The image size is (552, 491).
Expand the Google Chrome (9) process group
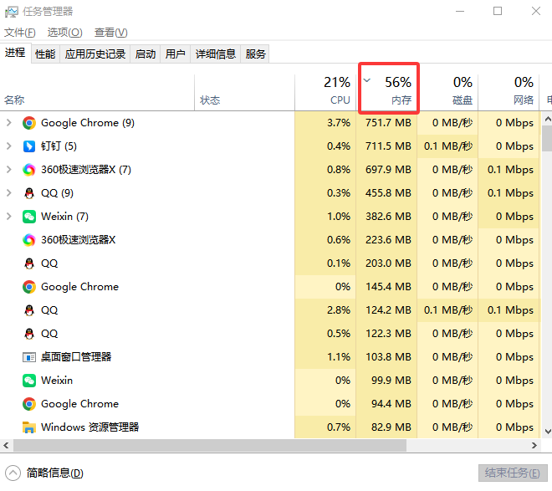point(9,123)
